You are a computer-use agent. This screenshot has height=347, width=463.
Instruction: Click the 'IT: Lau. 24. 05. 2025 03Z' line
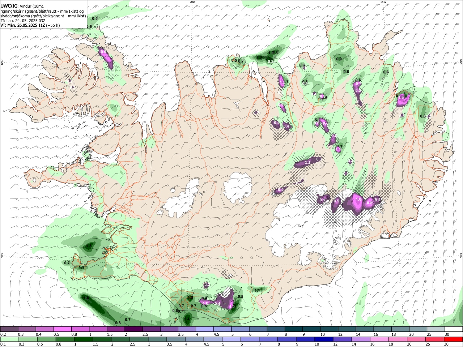pos(23,21)
